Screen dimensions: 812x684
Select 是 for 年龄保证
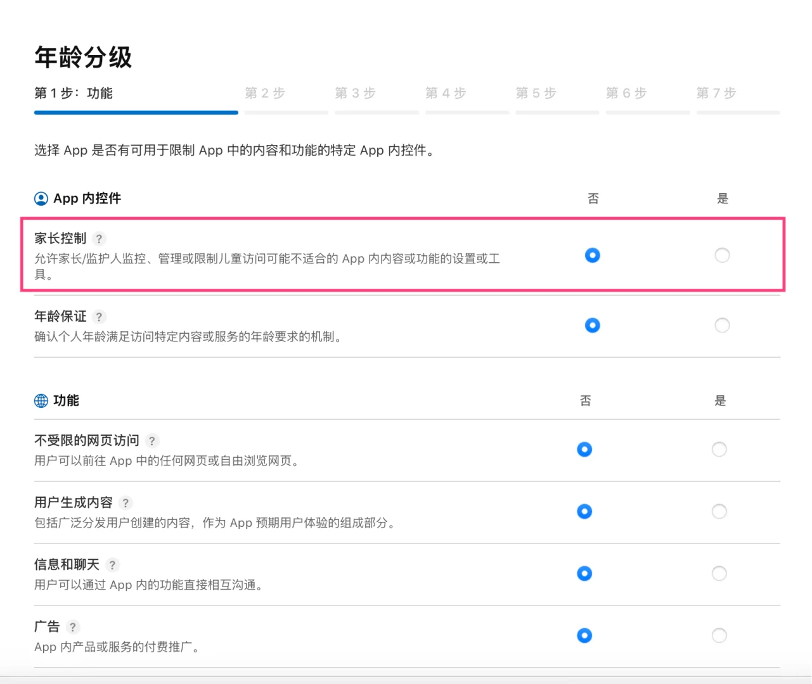[x=722, y=325]
